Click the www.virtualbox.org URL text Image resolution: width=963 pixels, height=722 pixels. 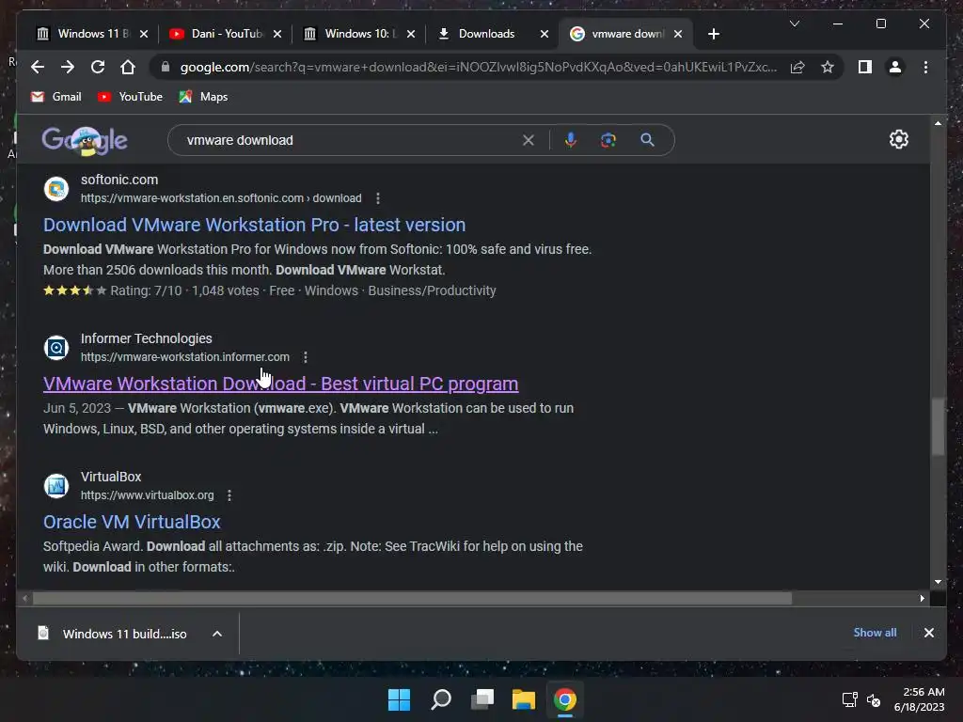(x=148, y=494)
